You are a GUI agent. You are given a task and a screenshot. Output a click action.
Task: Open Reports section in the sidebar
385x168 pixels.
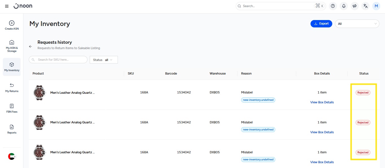(12, 129)
